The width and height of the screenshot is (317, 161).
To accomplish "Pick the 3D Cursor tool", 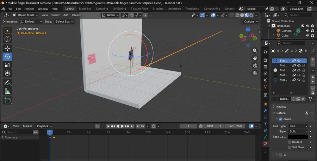I will pos(7,39).
